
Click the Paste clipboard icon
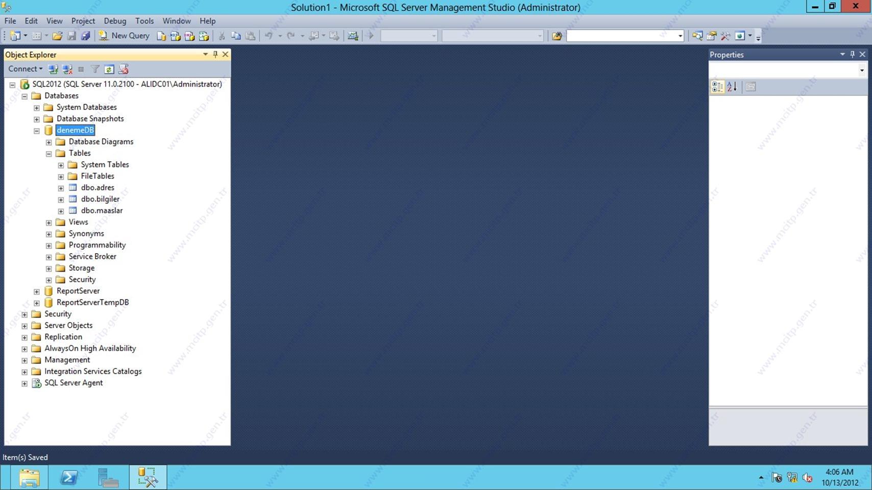coord(250,36)
